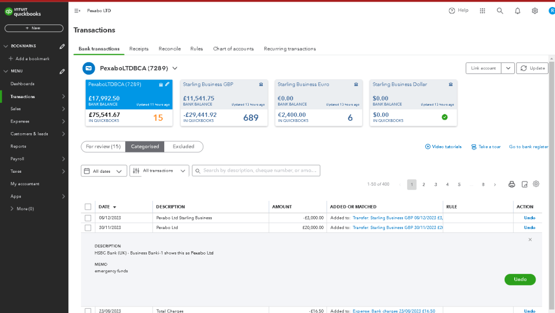This screenshot has height=313, width=555.
Task: Export the transactions list icon
Action: [x=525, y=184]
